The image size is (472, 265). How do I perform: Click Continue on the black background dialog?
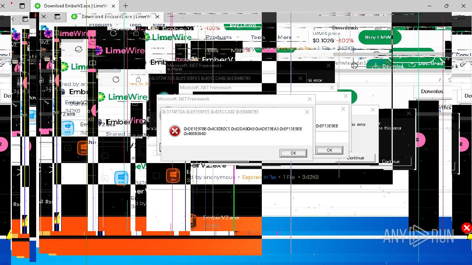pyautogui.click(x=391, y=162)
